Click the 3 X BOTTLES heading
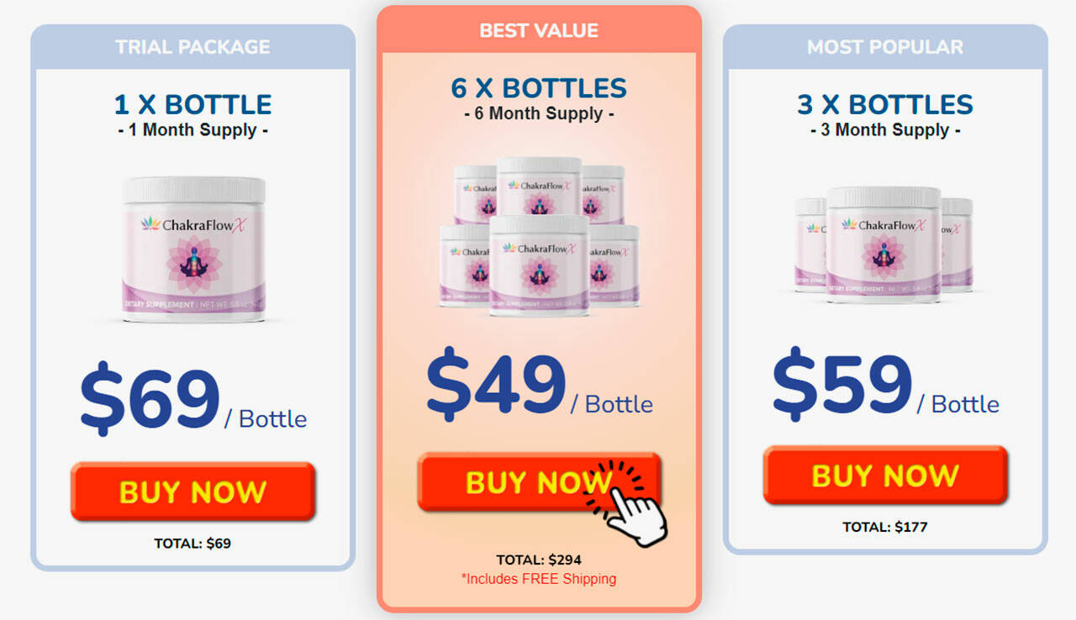The height and width of the screenshot is (620, 1076). point(885,104)
